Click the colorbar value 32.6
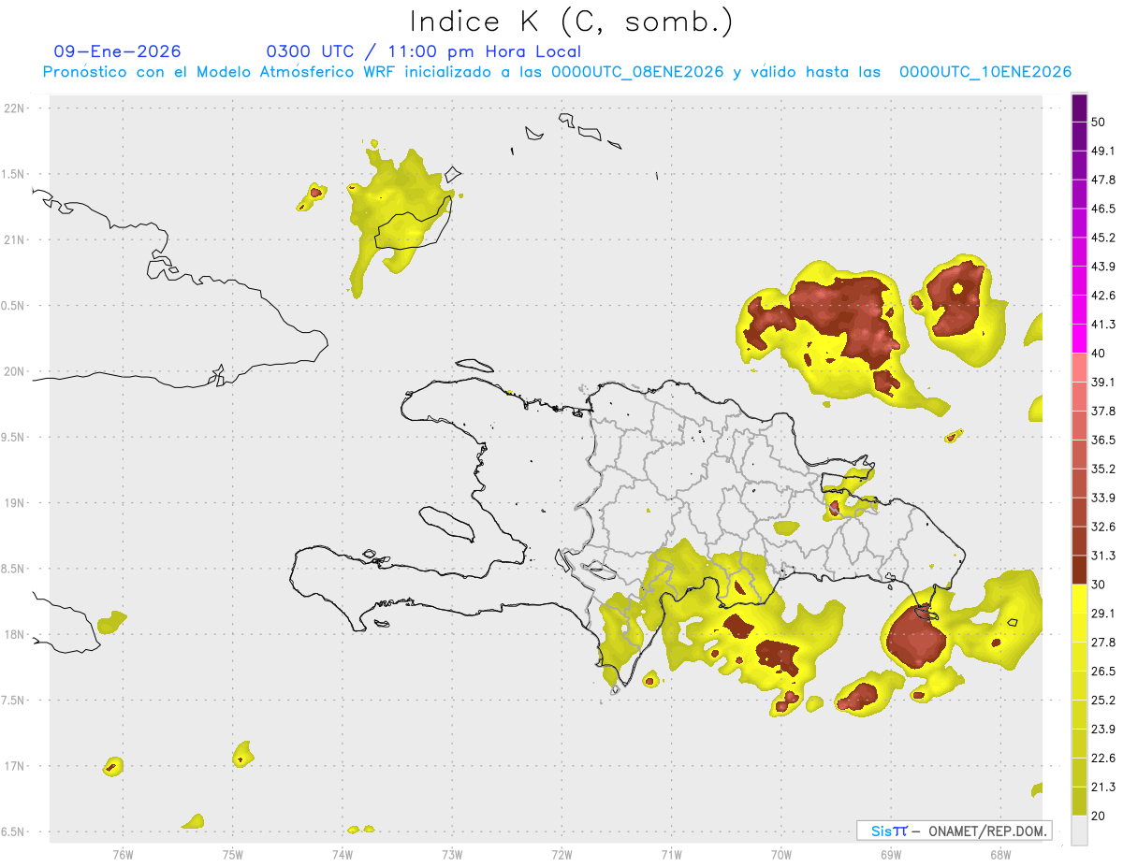 pyautogui.click(x=1102, y=527)
